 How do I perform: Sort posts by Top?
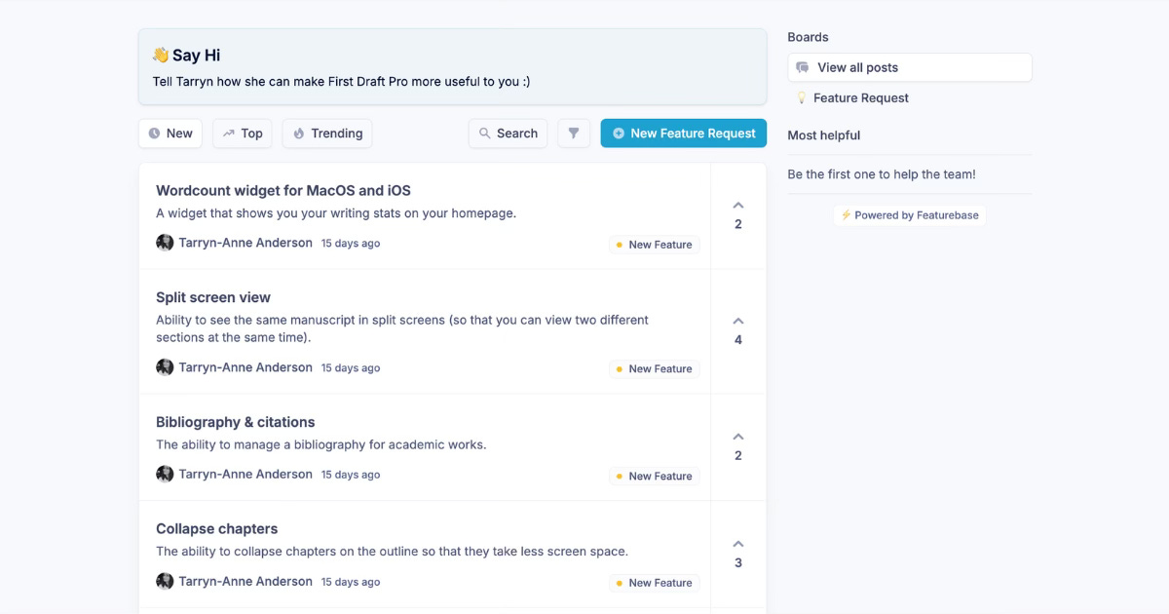tap(243, 134)
